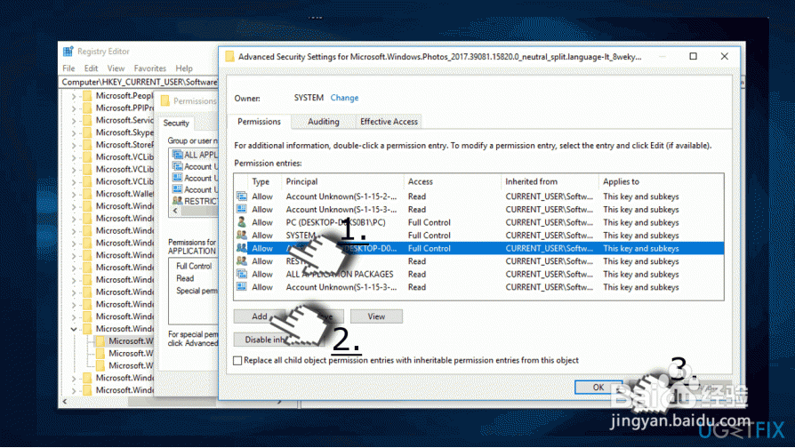The image size is (795, 448).
Task: Click the folder icon in Advanced Security Settings title bar
Action: click(x=229, y=56)
